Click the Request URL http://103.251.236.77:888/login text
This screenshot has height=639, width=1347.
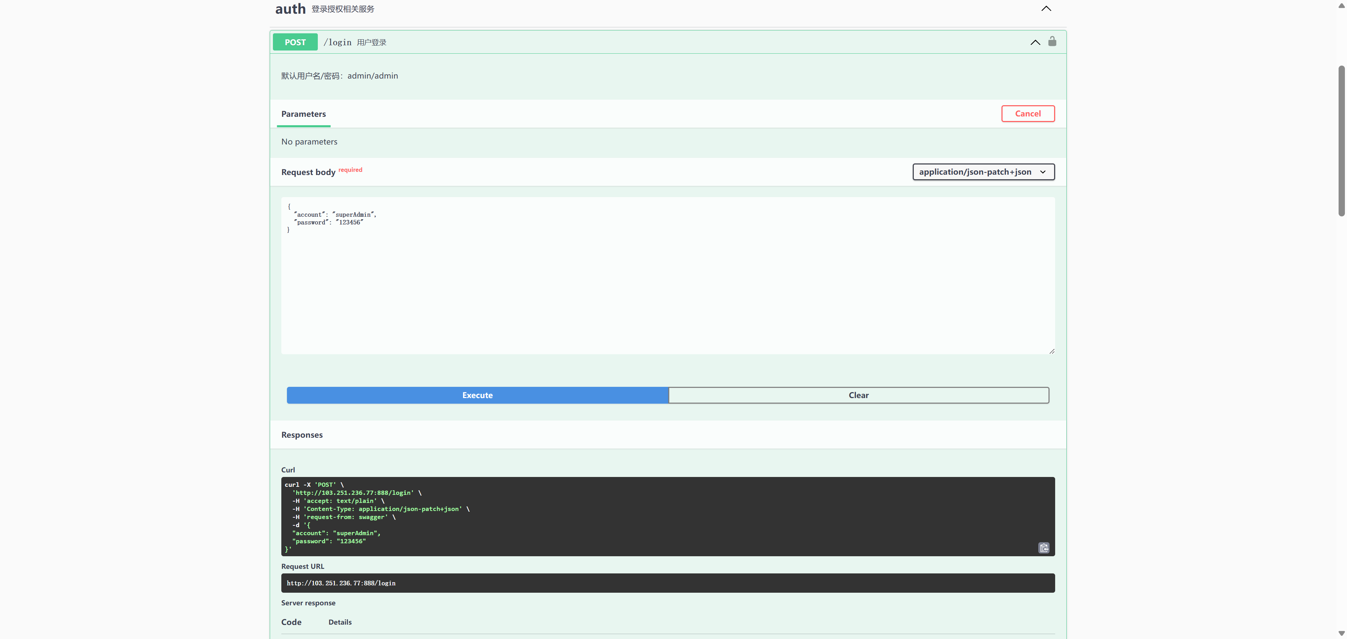click(x=341, y=583)
